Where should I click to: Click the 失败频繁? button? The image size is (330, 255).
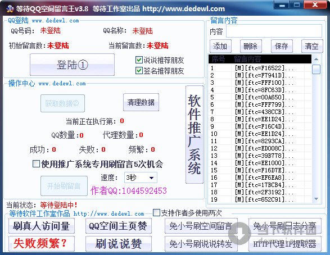42,244
